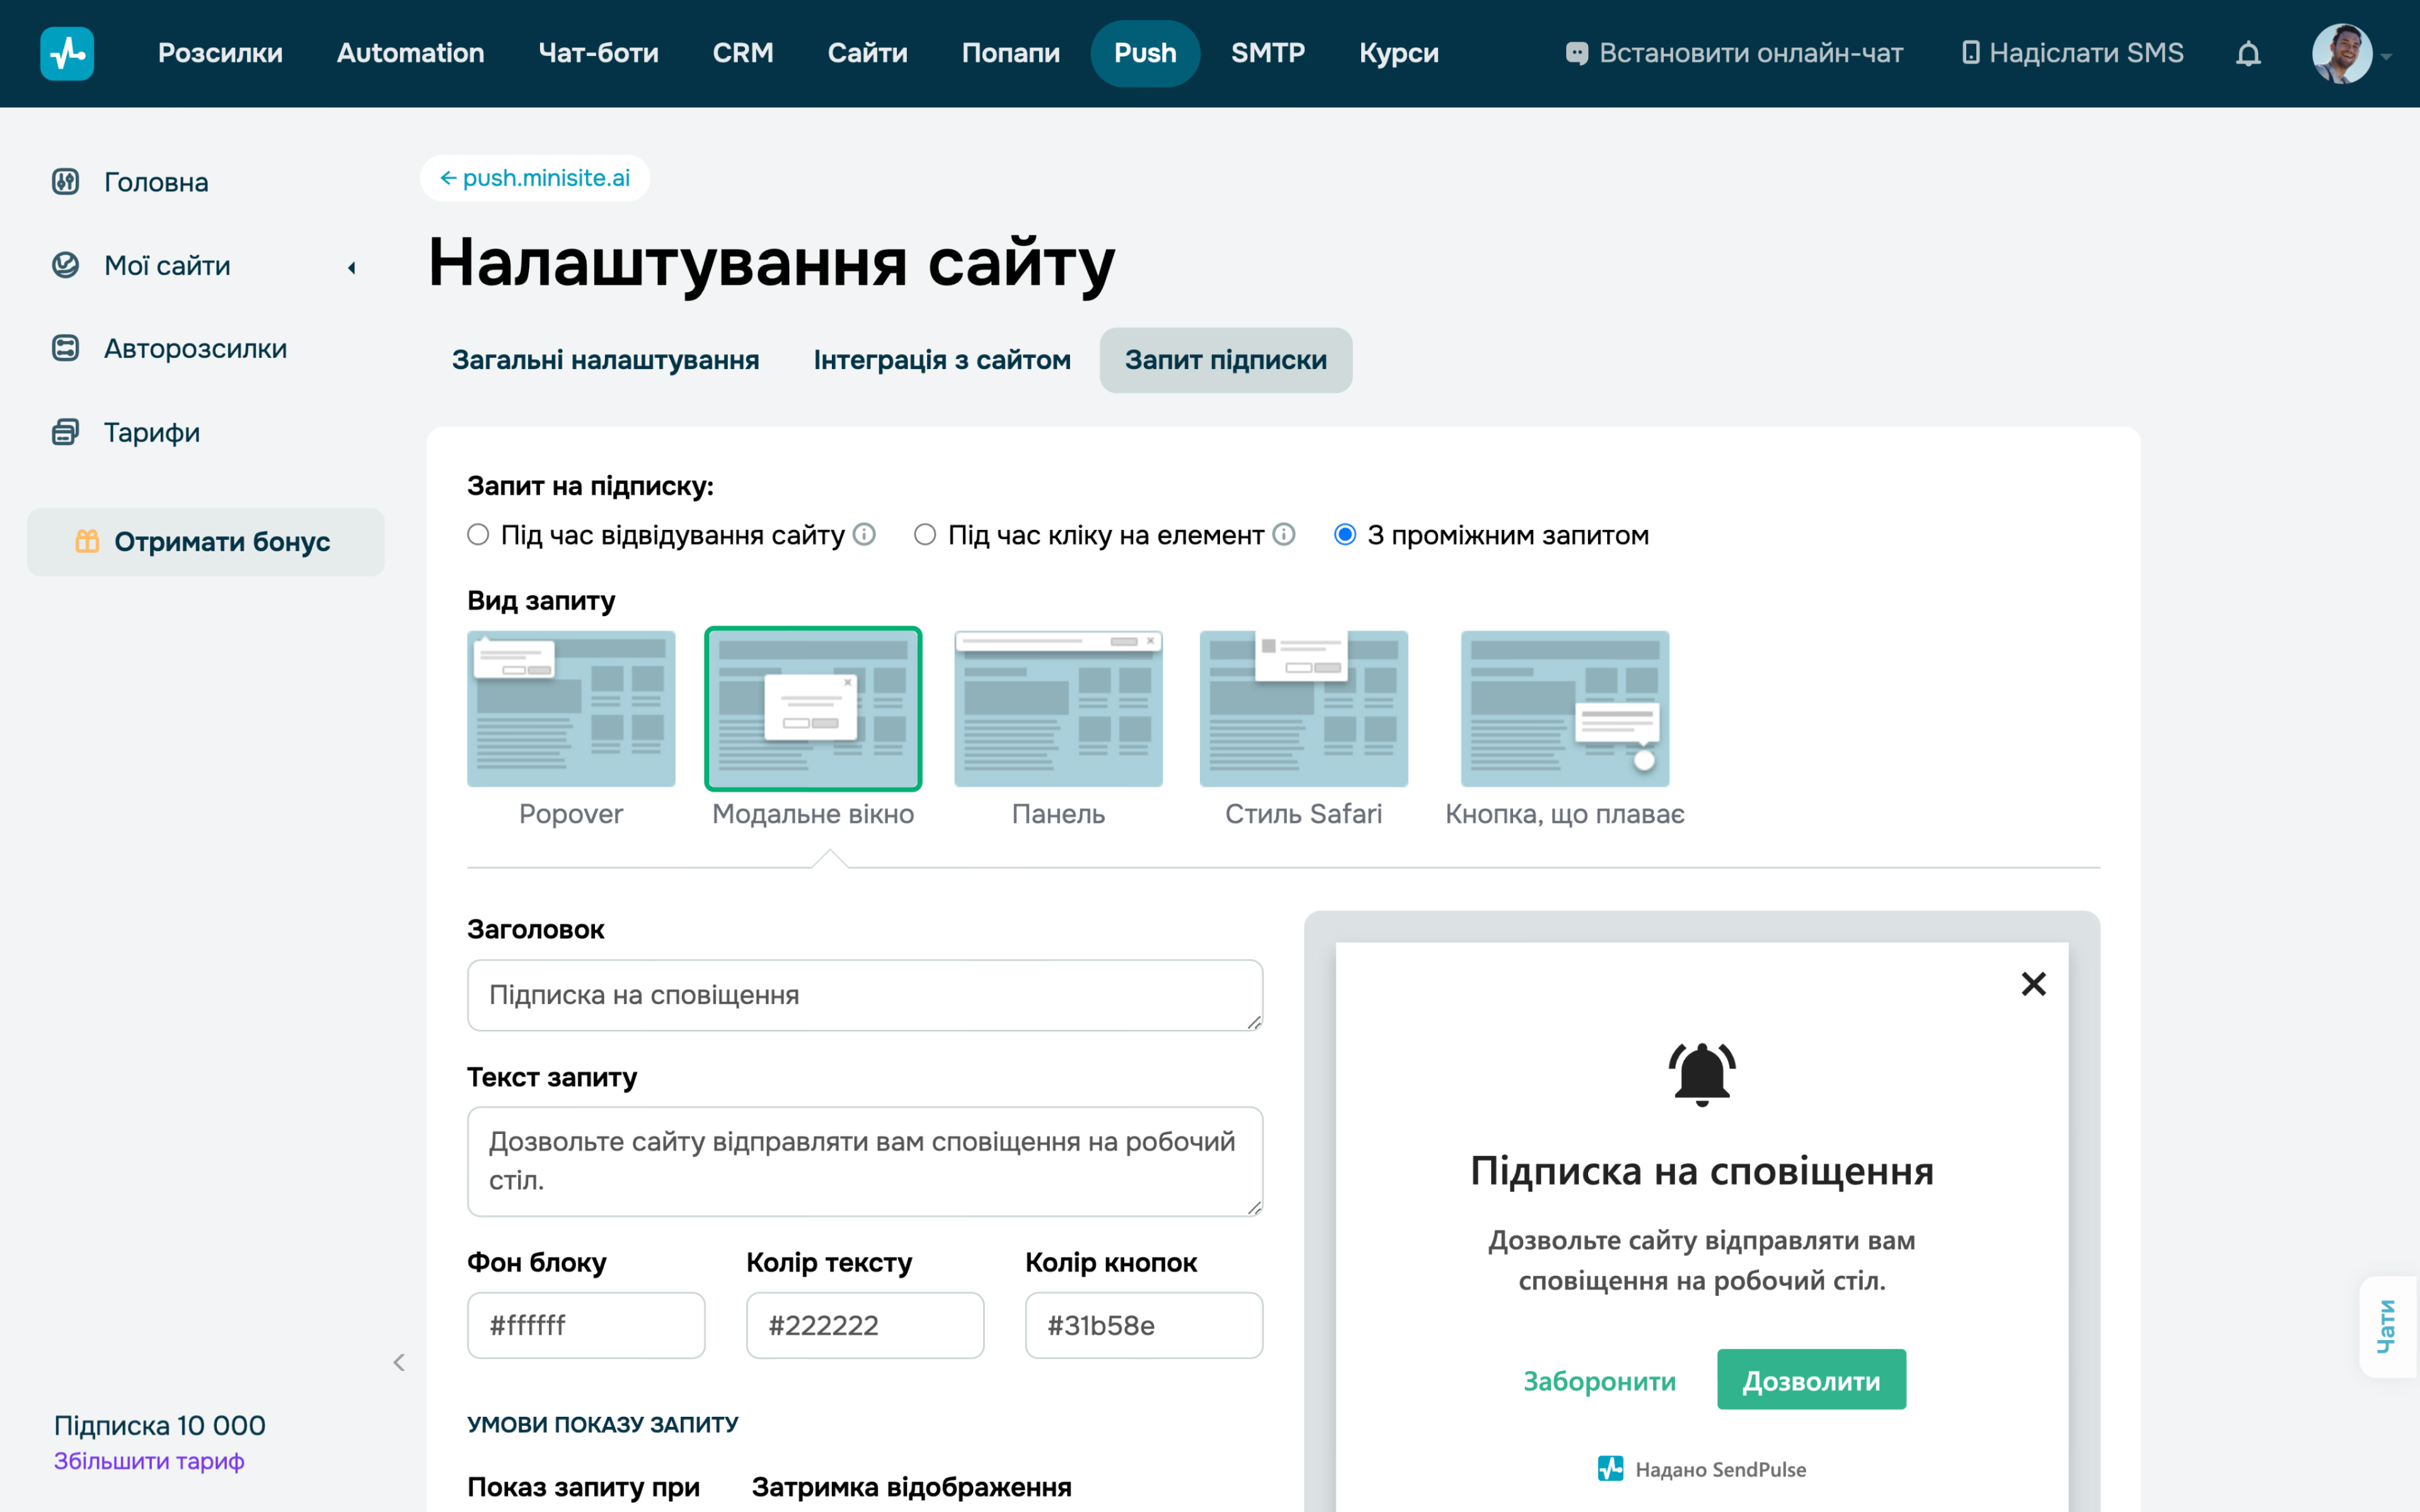This screenshot has width=2420, height=1512.
Task: Open the SMTP section
Action: click(x=1267, y=53)
